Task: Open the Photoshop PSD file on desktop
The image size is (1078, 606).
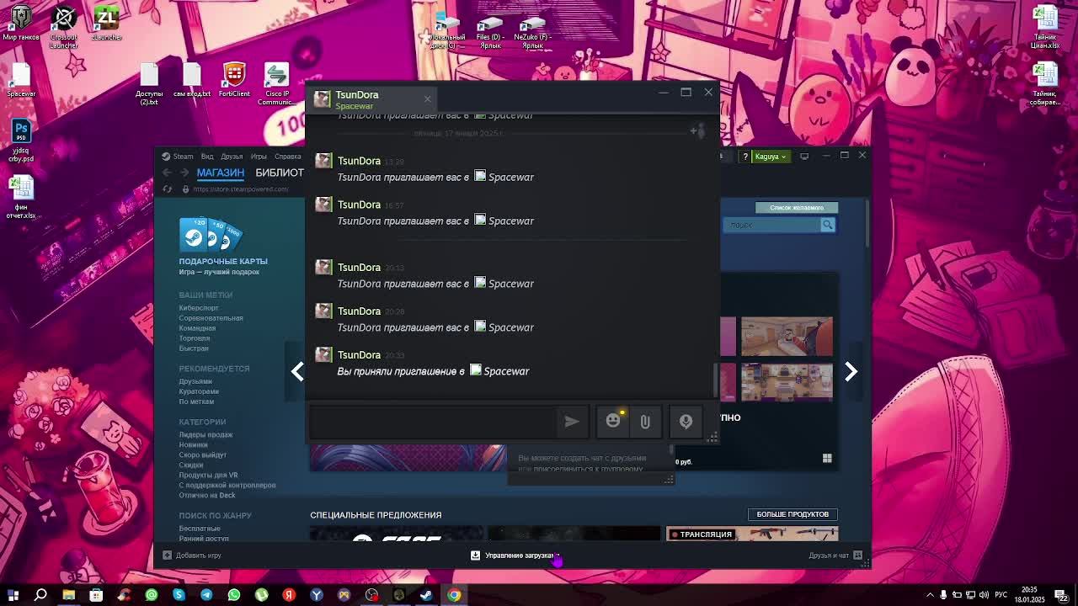Action: 21,141
